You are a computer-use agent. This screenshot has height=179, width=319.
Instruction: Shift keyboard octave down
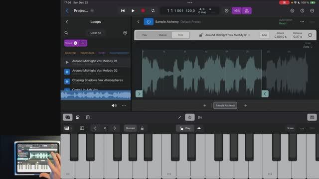point(95,128)
